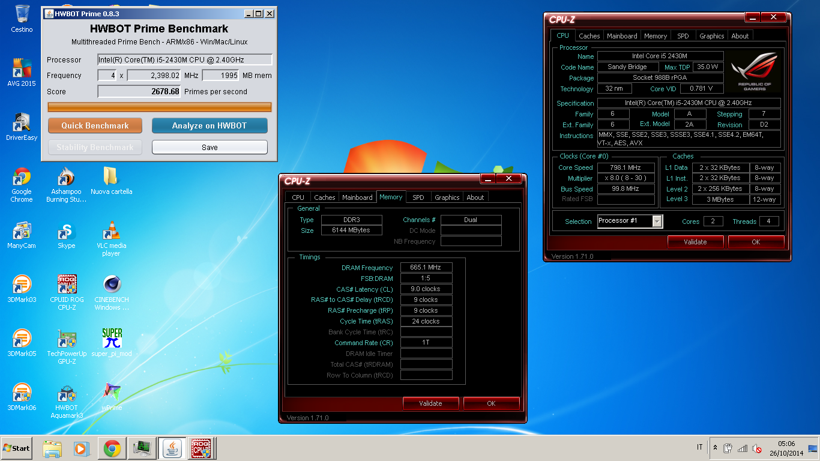Open the Nuova cartella folder
This screenshot has width=820, height=461.
(111, 181)
